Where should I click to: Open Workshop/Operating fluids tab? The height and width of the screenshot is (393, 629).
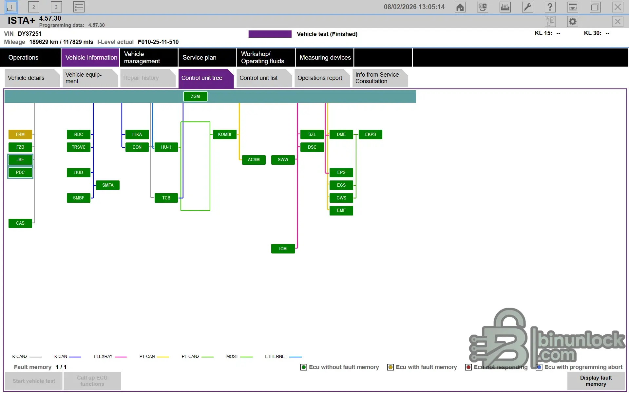pyautogui.click(x=266, y=57)
